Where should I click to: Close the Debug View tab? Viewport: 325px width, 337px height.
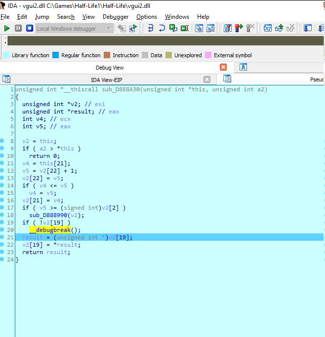coord(223,67)
